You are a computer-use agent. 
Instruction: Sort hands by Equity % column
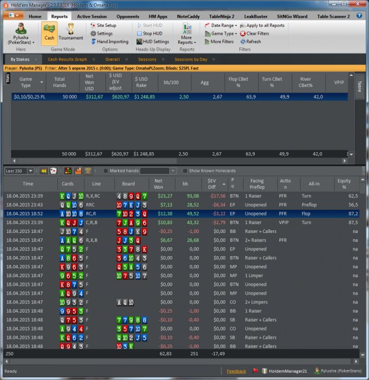[346, 184]
